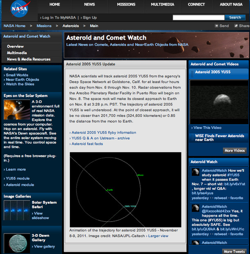This screenshot has width=250, height=254.
Task: Open the NEWS menu
Action: tap(89, 5)
